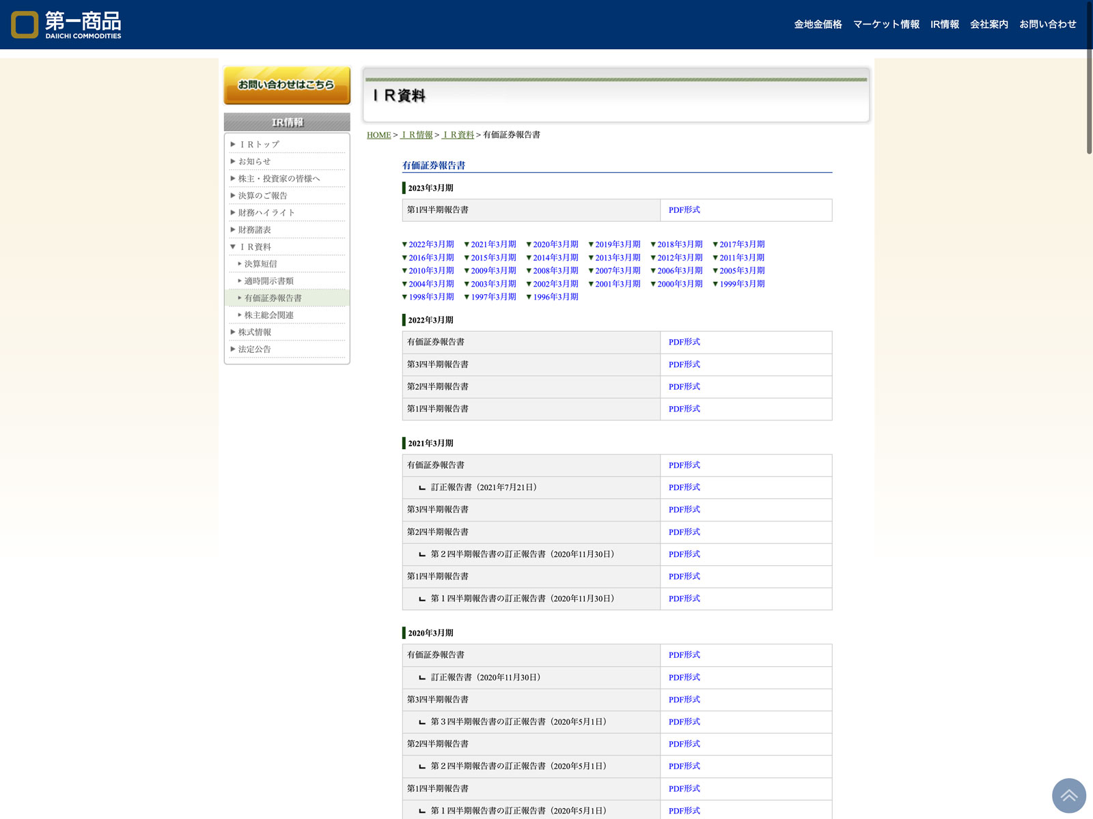Screen dimensions: 1093x819
Task: Click the orange お問い合わせはこちら banner
Action: click(287, 85)
